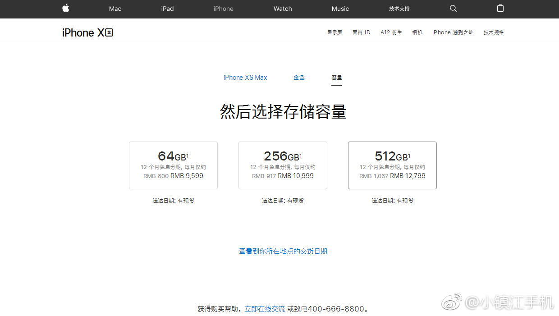Open Mac in the navigation bar
Screen dimensions: 559x316
[x=115, y=9]
